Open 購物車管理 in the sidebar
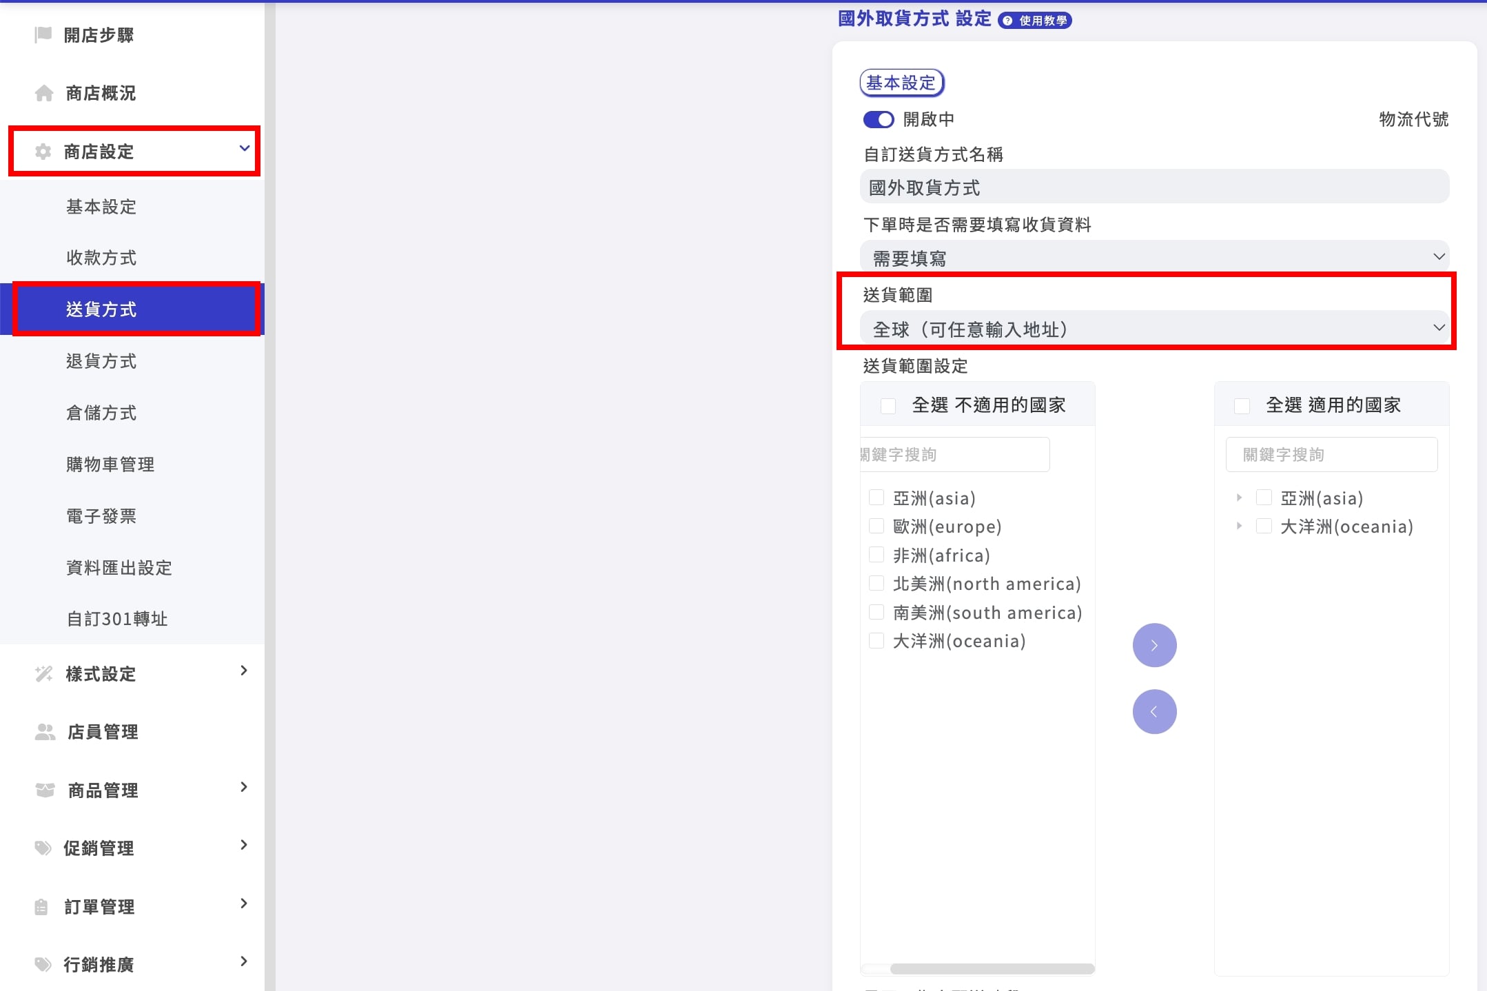 click(110, 464)
